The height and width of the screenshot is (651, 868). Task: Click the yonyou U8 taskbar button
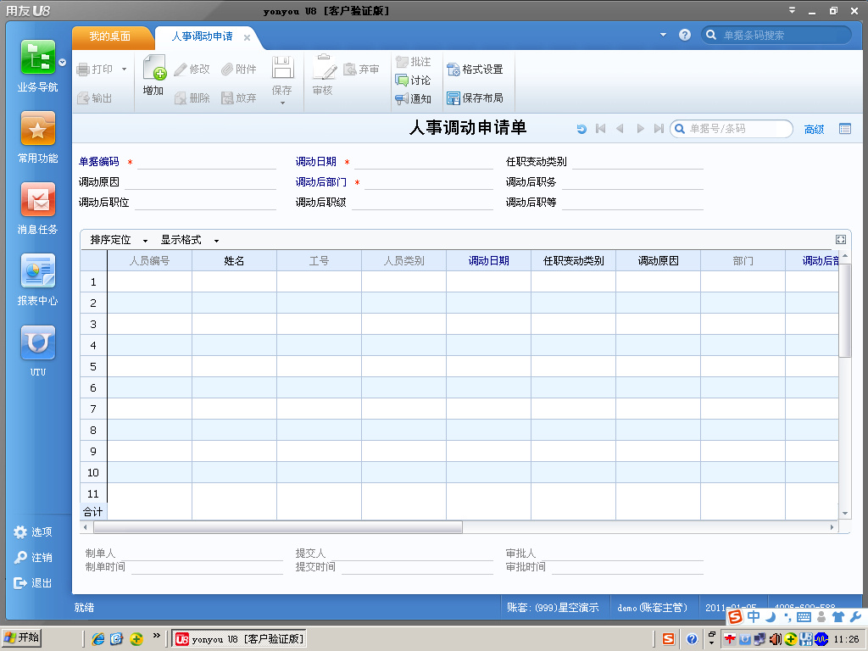239,639
